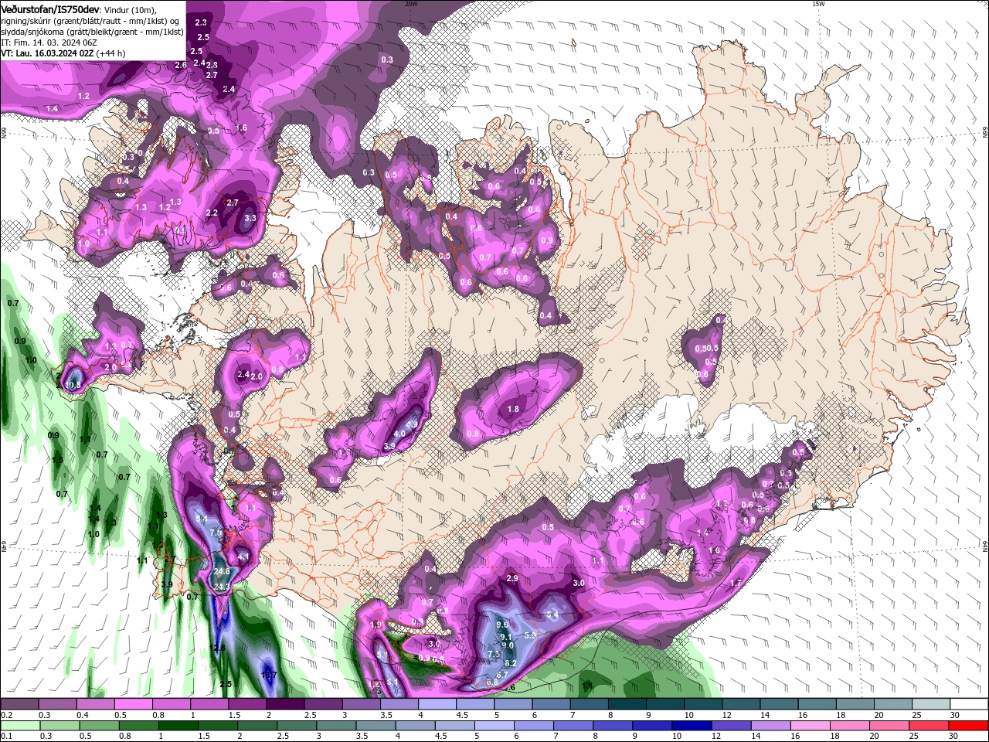Screen dimensions: 989x742
Task: Click the 24.8 precipitation value on the map
Action: tap(223, 571)
